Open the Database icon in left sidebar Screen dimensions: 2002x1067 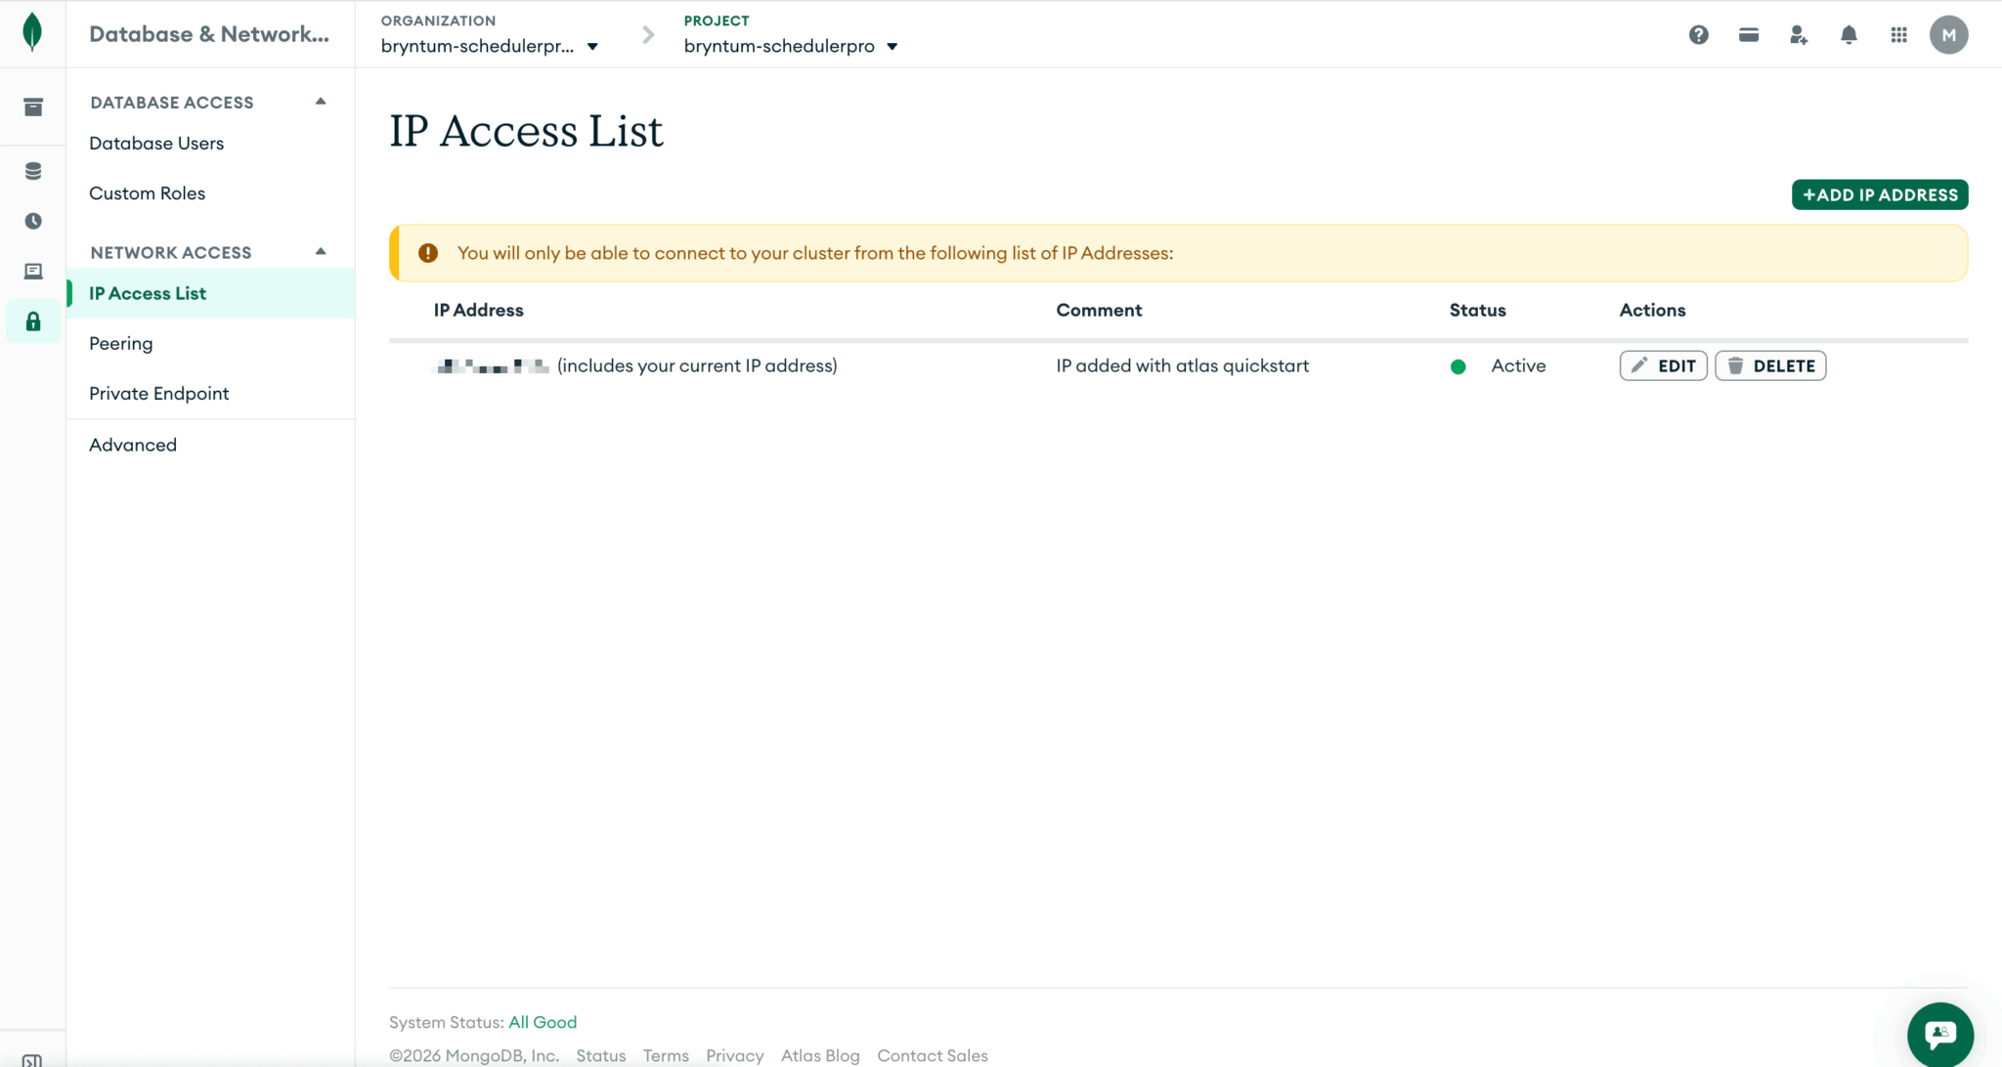pos(32,170)
